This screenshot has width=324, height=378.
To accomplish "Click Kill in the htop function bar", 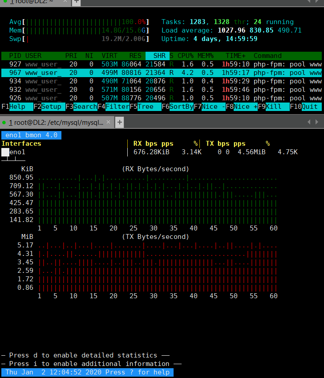I will (277, 107).
